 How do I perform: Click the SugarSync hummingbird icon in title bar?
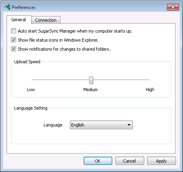[7, 7]
